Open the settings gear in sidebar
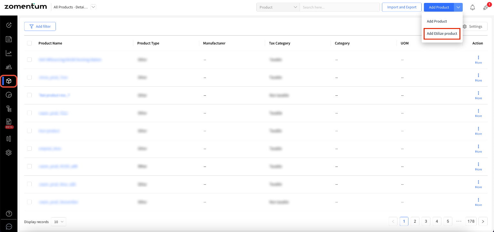494x232 pixels. click(x=9, y=153)
